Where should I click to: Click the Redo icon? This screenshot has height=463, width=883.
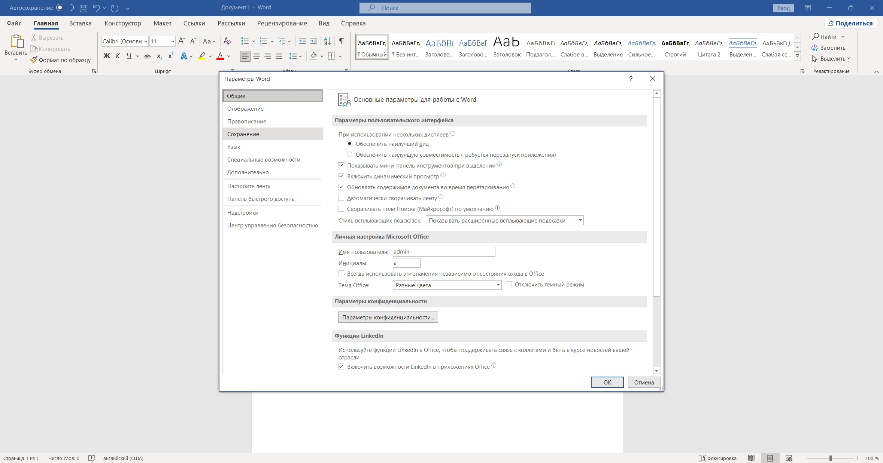(115, 8)
